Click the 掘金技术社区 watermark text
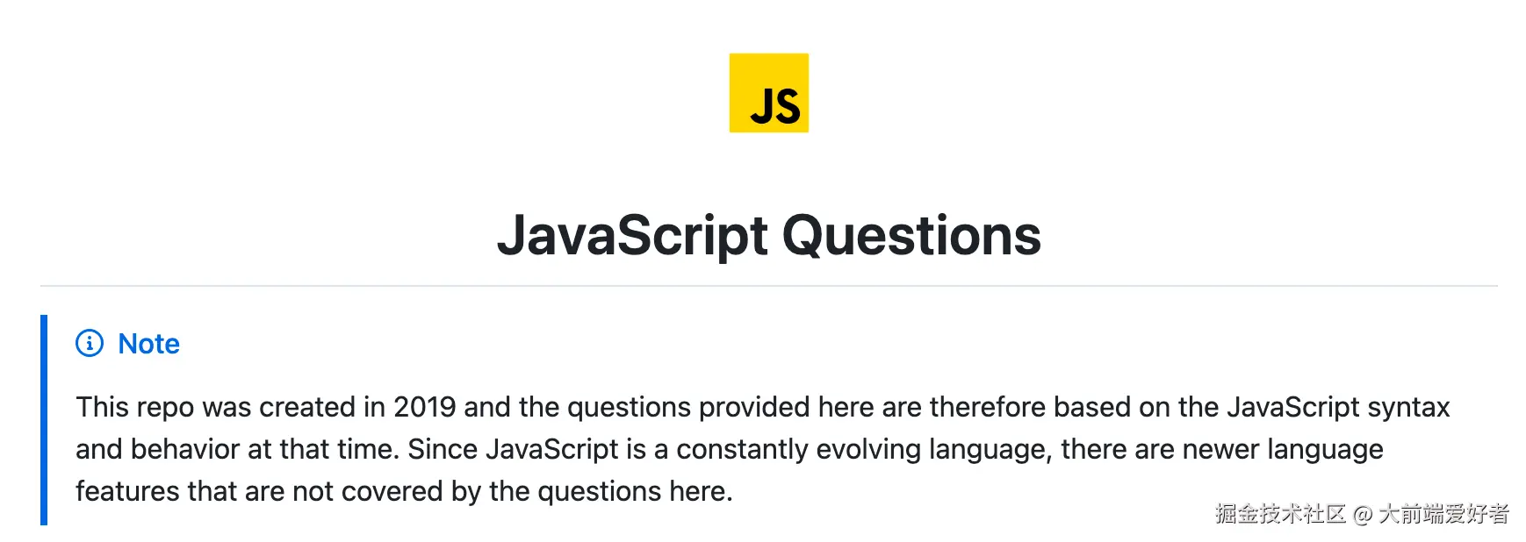 (1280, 514)
